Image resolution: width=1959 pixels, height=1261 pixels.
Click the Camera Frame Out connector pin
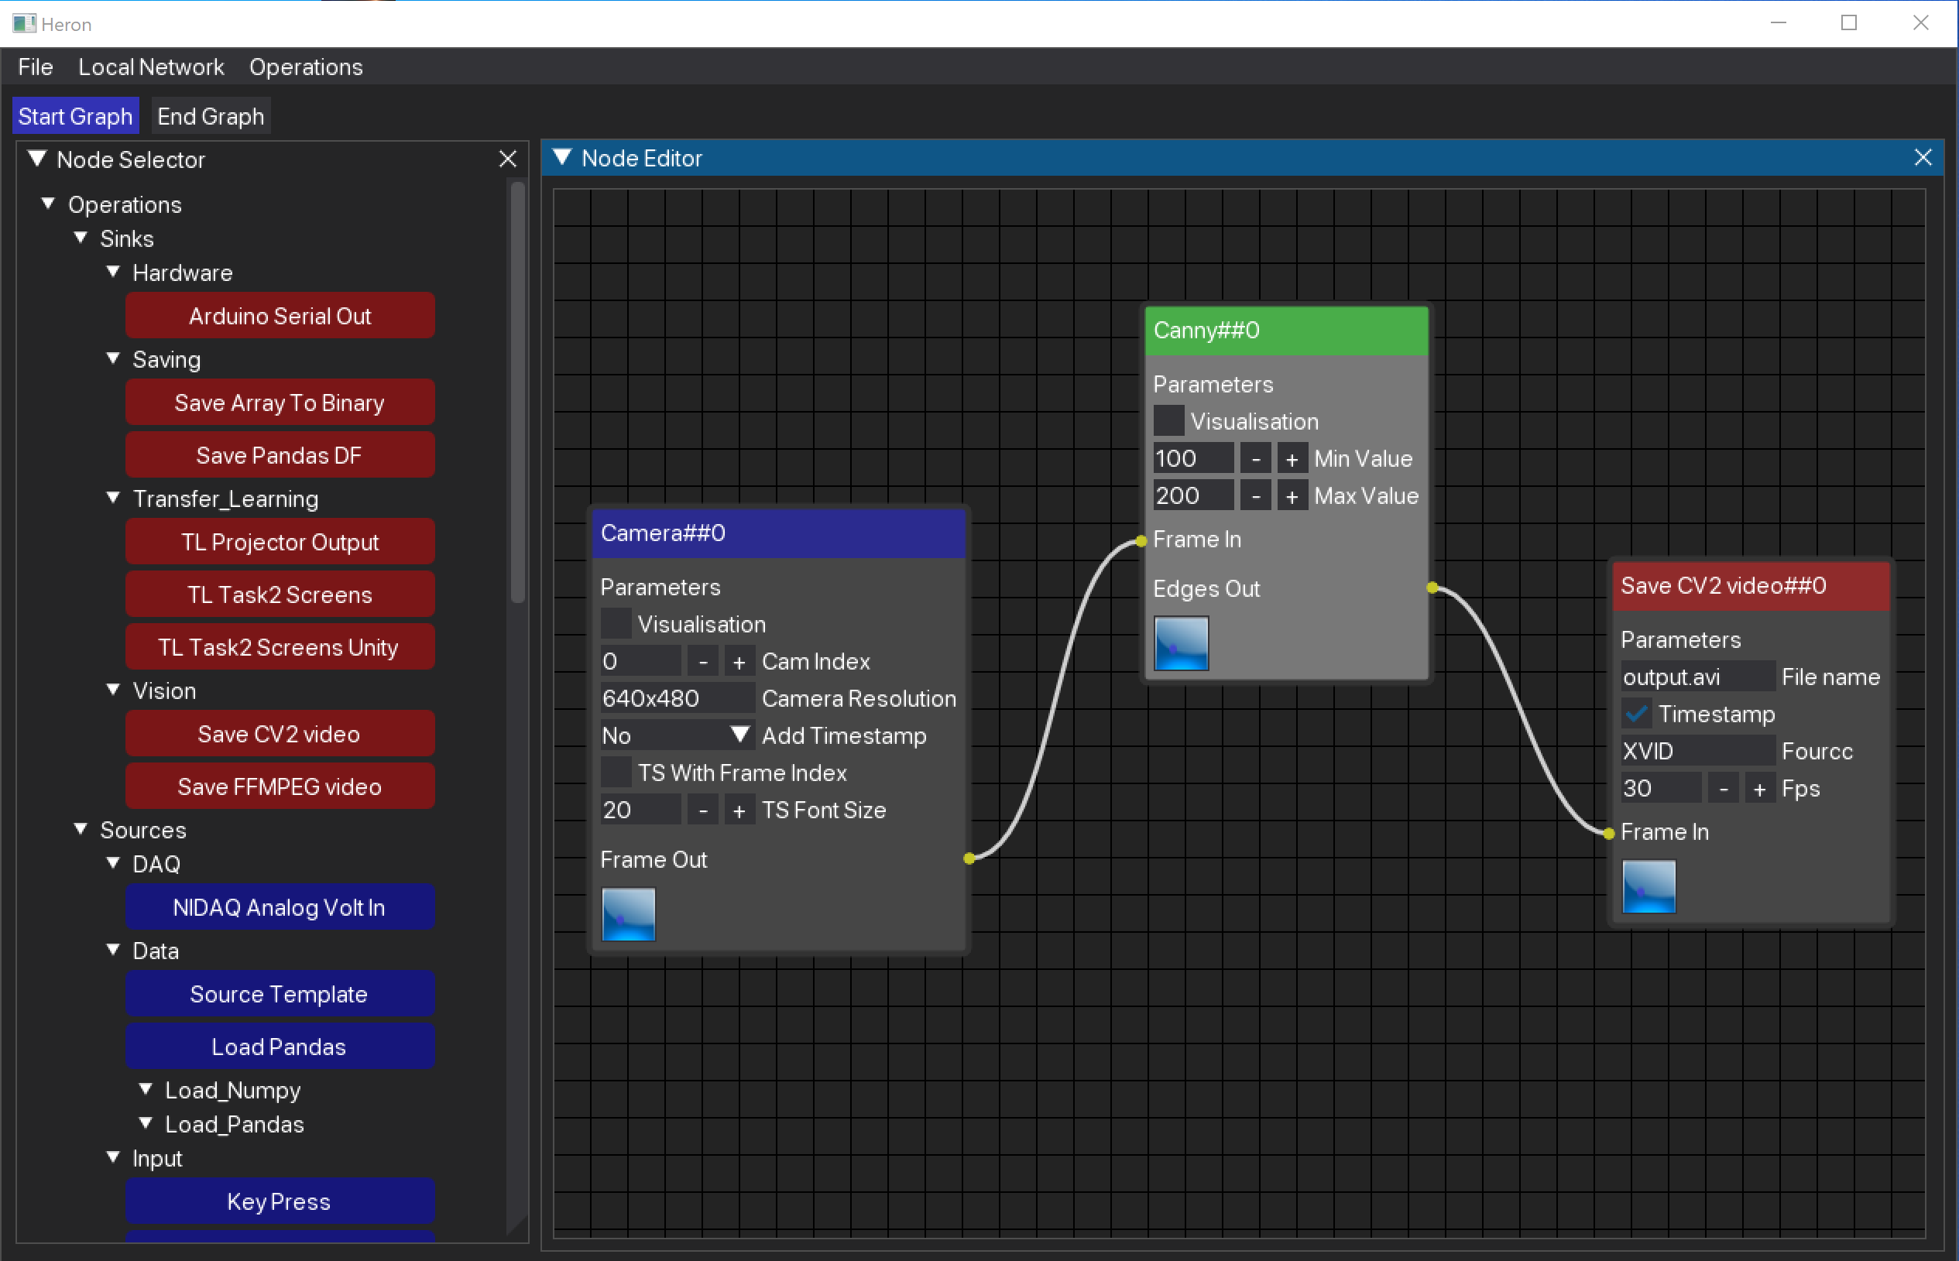point(969,858)
